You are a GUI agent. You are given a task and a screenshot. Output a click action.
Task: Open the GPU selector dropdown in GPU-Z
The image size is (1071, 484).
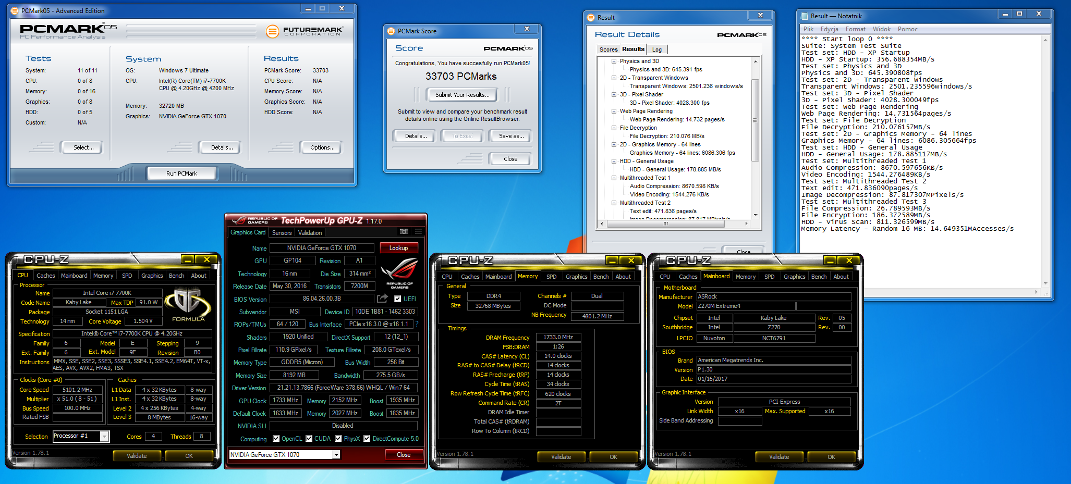click(336, 455)
